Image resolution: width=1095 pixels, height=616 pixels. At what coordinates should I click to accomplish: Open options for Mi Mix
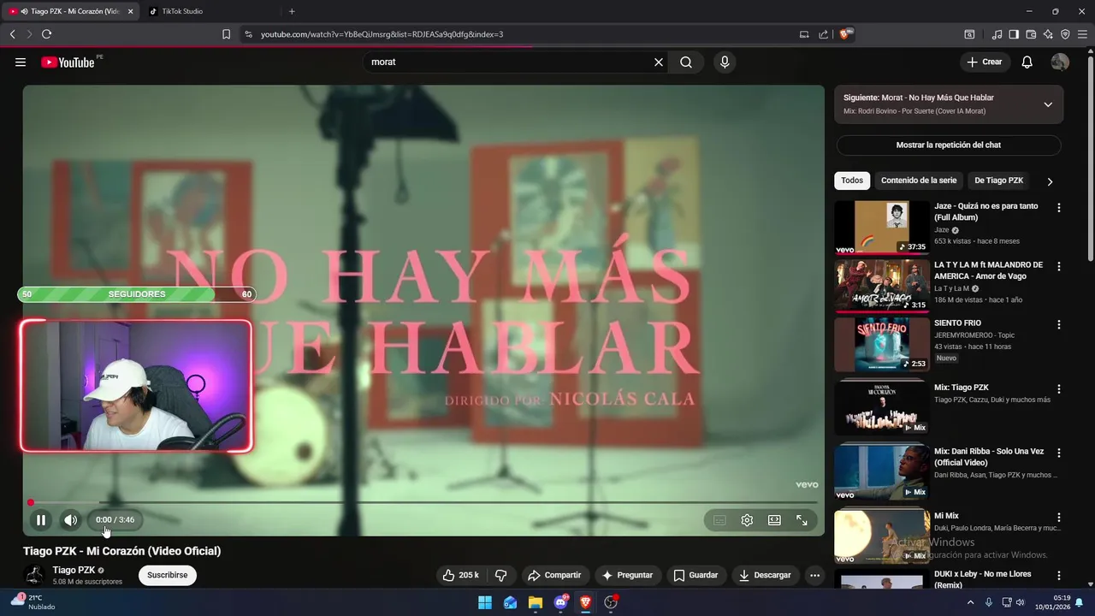point(1059,517)
